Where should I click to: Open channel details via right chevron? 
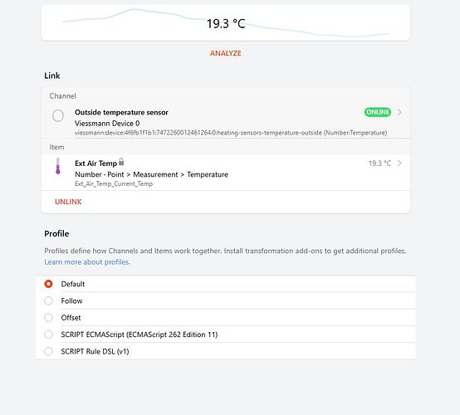pos(399,112)
